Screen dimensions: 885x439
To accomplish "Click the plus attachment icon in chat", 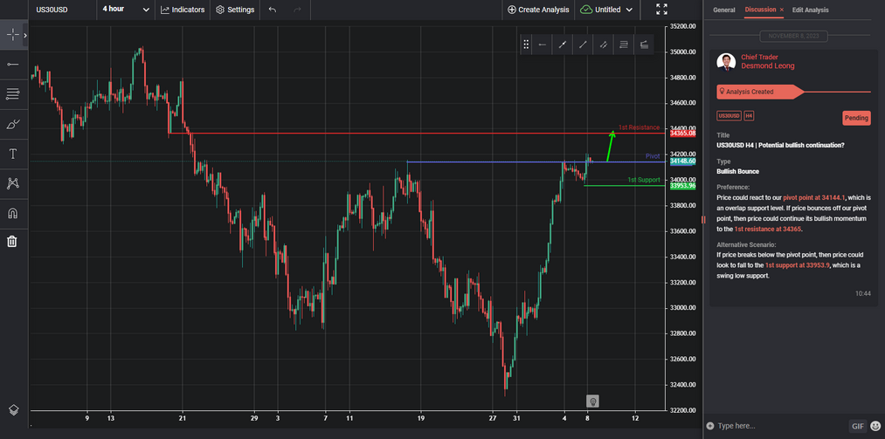I will 710,426.
